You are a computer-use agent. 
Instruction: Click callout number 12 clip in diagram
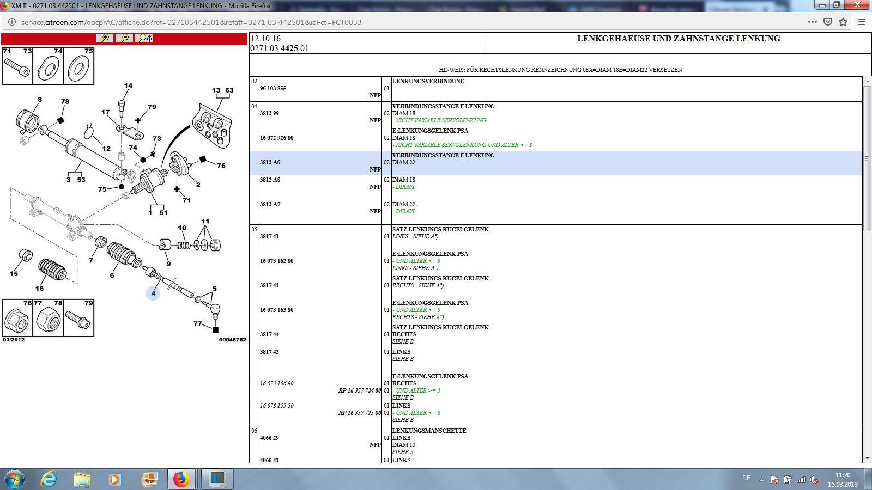click(x=106, y=148)
